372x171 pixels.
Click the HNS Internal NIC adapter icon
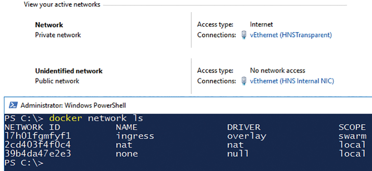click(243, 81)
